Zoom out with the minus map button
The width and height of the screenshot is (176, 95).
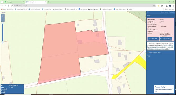pyautogui.click(x=3, y=20)
